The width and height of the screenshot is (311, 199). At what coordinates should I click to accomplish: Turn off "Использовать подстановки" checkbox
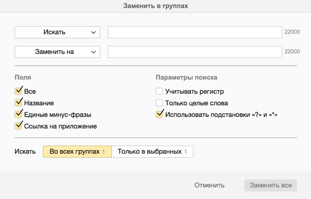point(159,114)
